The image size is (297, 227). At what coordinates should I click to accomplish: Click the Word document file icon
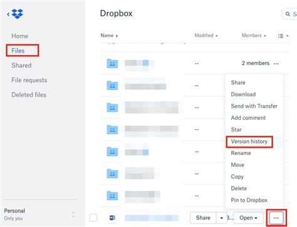coord(112,218)
